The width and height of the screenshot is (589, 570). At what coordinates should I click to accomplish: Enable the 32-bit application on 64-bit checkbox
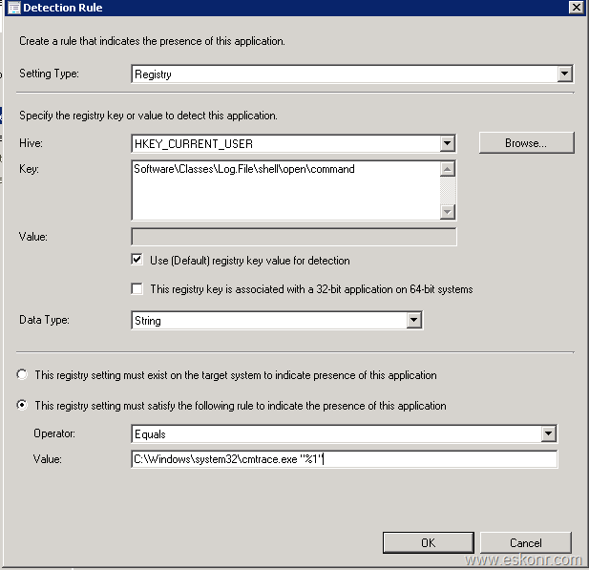[x=137, y=288]
